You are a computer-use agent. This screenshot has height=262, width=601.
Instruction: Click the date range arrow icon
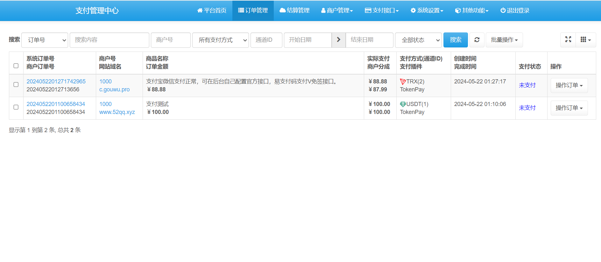pos(338,40)
